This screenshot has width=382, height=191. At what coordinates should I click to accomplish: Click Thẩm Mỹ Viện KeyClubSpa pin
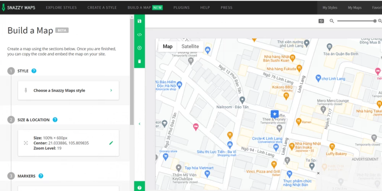pos(179,168)
